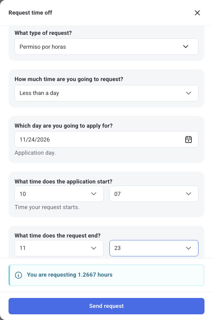Screen dimensions: 213x320
Task: Open the Less than a day selector
Action: [x=106, y=93]
